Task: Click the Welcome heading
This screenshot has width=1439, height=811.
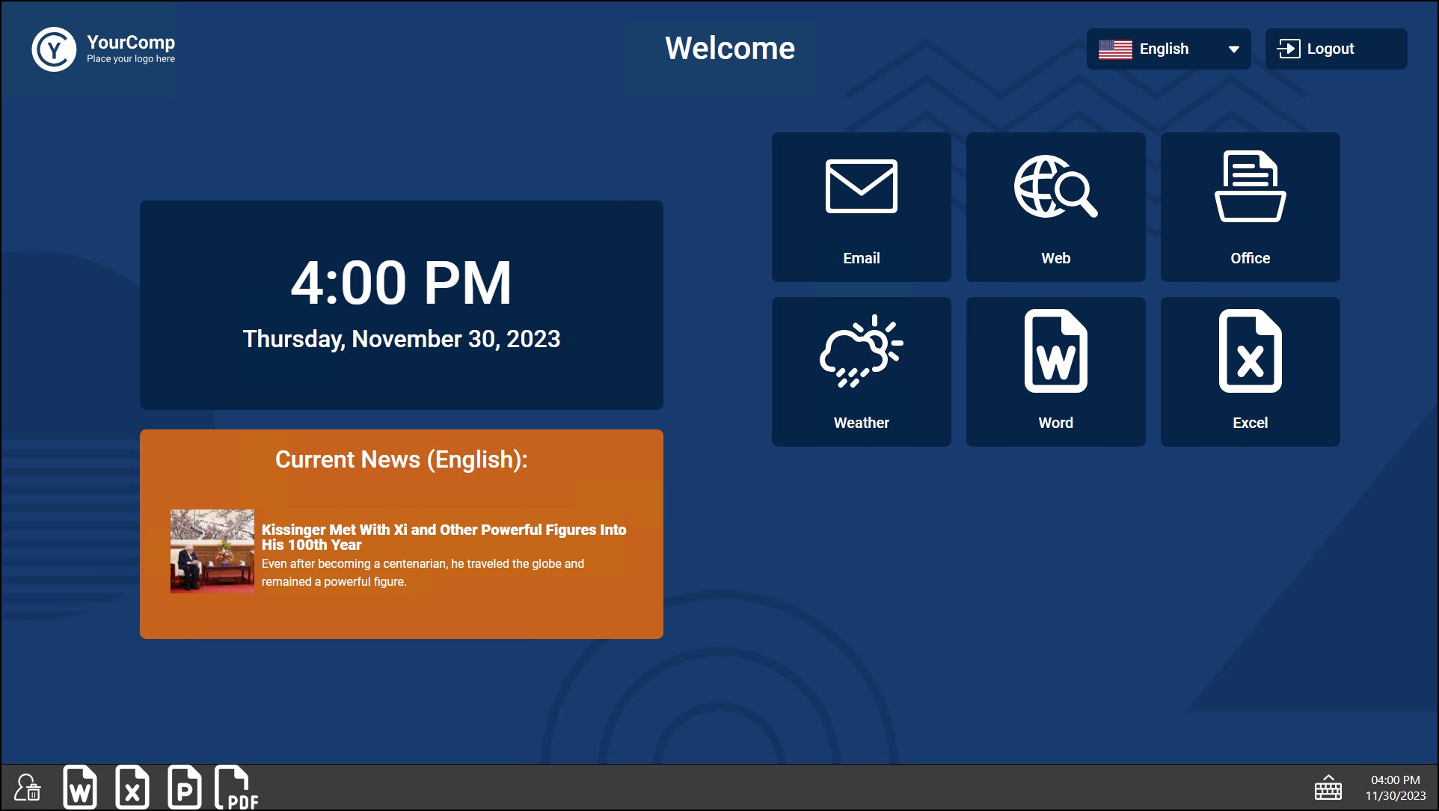Action: (730, 49)
